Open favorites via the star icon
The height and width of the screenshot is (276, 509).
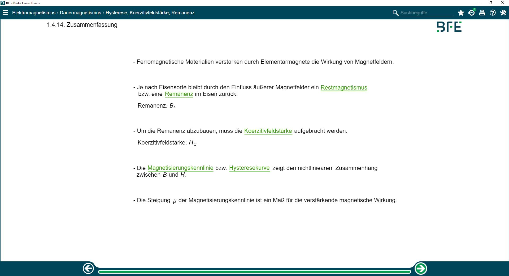[x=461, y=13]
